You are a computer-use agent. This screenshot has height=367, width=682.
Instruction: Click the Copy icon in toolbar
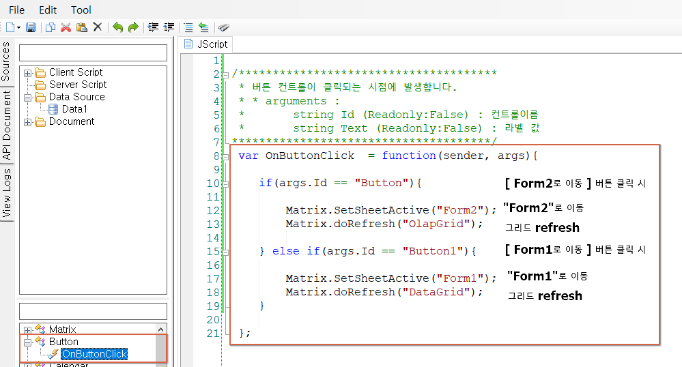click(x=51, y=27)
